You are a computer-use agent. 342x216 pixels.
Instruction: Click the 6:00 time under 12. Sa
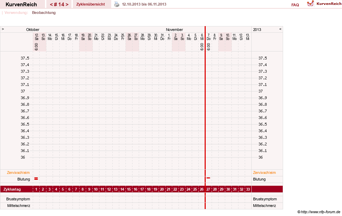(x=36, y=47)
